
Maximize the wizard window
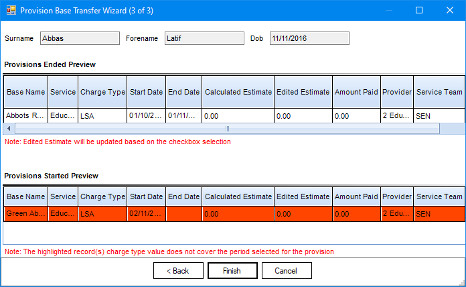click(x=419, y=11)
